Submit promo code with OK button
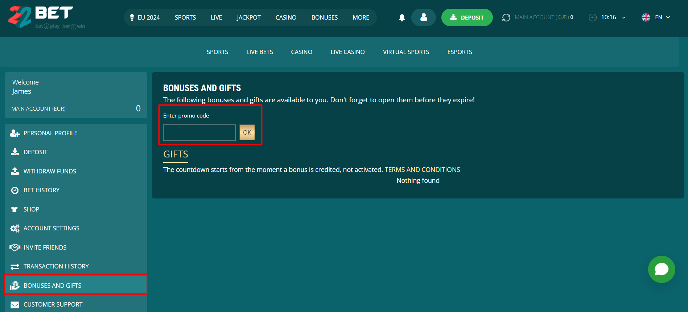Viewport: 688px width, 312px height. coord(247,132)
